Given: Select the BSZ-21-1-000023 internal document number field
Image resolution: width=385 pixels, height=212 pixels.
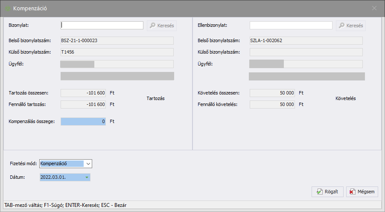Looking at the screenshot, I should click(117, 40).
